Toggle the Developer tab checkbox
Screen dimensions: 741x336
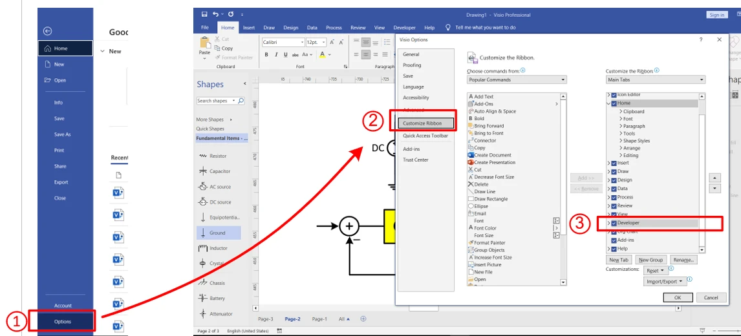click(x=614, y=223)
